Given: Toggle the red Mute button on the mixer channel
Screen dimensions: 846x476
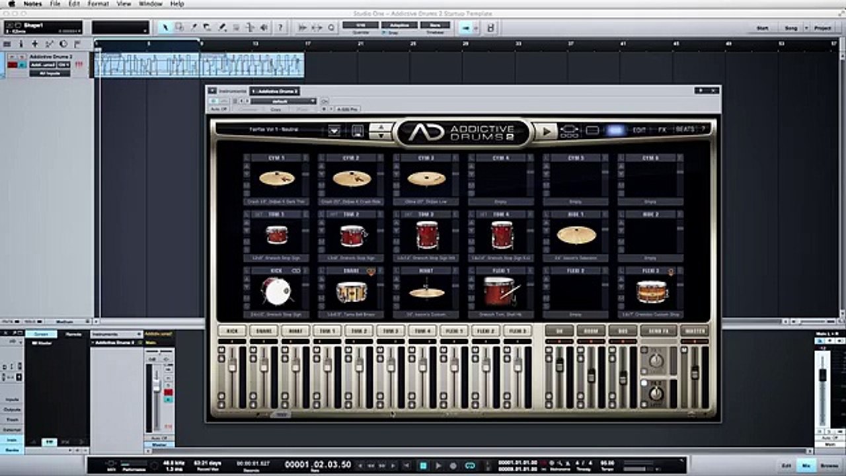Looking at the screenshot, I should pyautogui.click(x=168, y=393).
